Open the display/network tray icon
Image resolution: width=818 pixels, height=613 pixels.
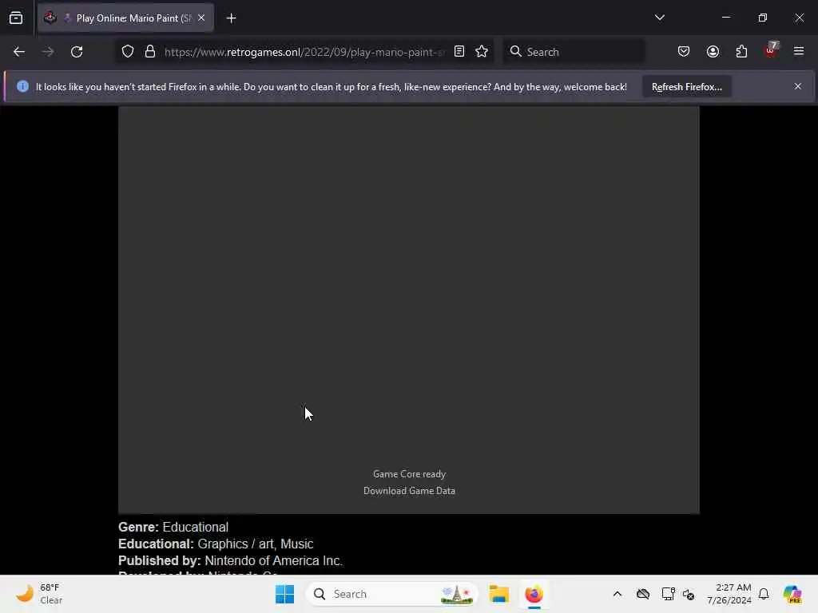coord(668,594)
